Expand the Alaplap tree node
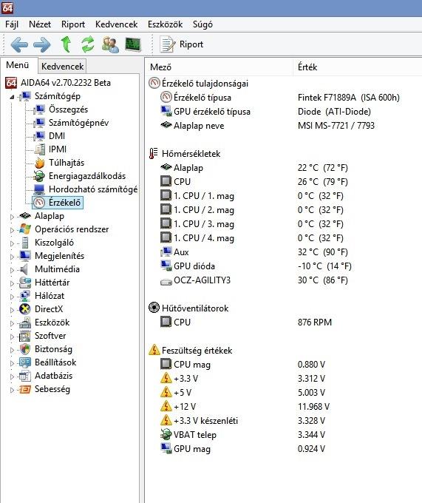Screen dimensions: 422x503 click(12, 217)
